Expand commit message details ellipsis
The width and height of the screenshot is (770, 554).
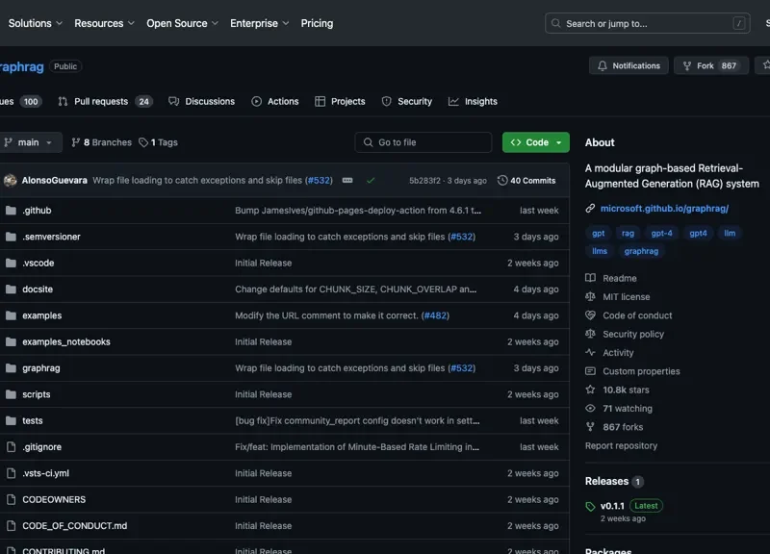tap(347, 181)
